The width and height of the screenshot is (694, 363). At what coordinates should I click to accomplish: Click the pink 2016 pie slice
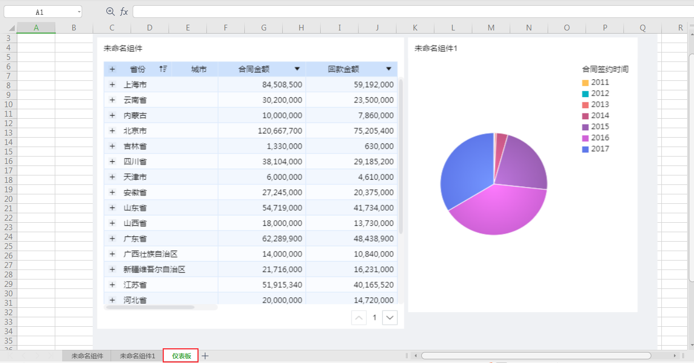498,210
